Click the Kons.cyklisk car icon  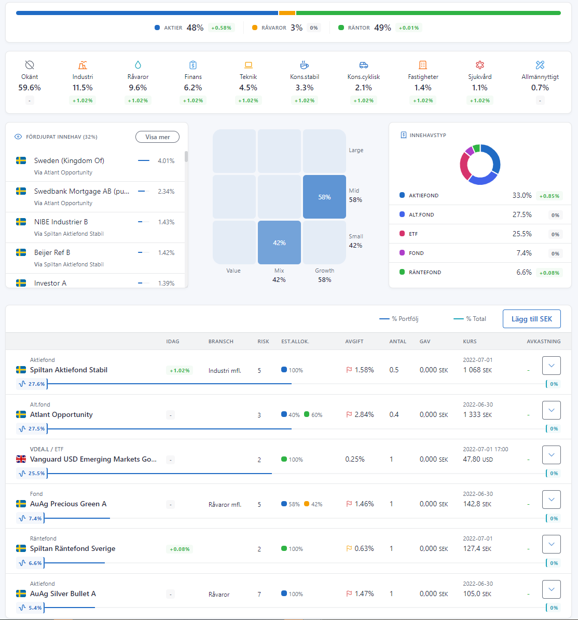pyautogui.click(x=364, y=65)
